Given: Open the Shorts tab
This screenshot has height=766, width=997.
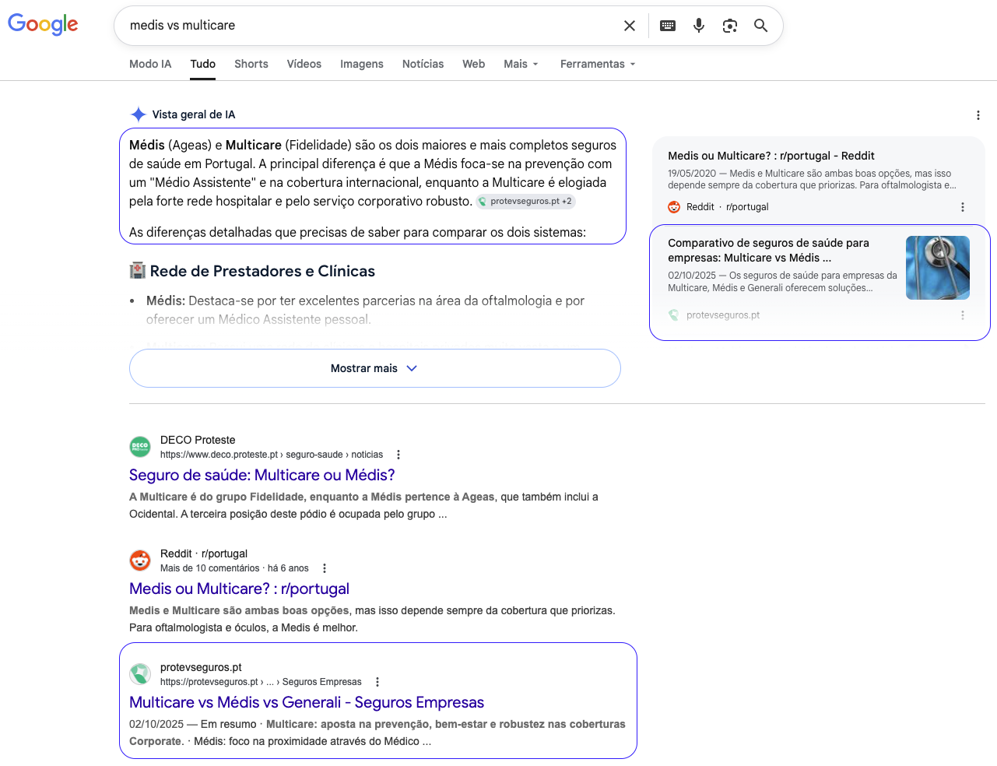Looking at the screenshot, I should [x=251, y=64].
